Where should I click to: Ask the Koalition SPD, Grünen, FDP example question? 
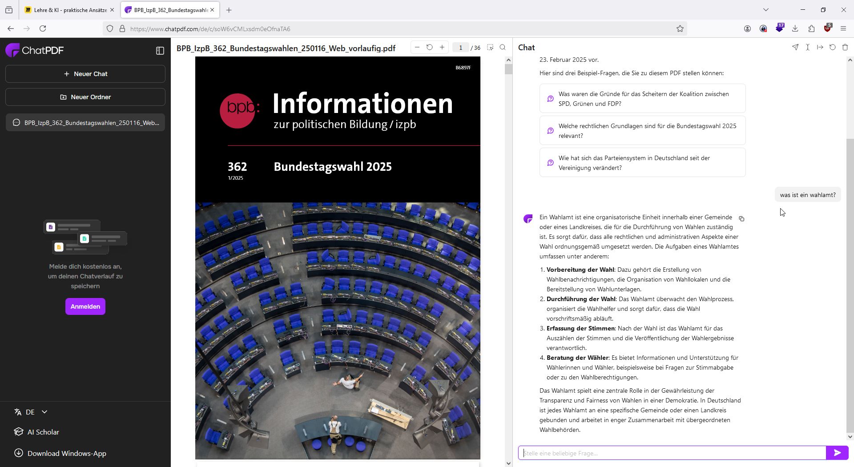point(642,99)
